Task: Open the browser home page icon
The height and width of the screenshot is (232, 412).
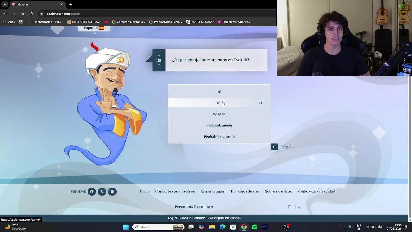Action: click(31, 14)
